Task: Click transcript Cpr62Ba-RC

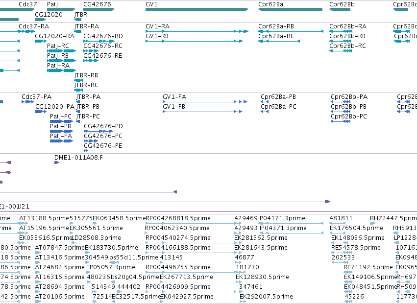Action: [276, 36]
